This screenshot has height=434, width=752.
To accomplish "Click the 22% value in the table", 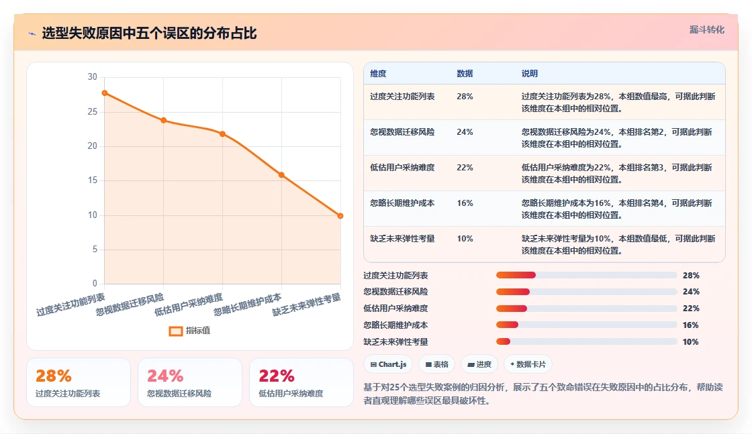I will pos(465,168).
